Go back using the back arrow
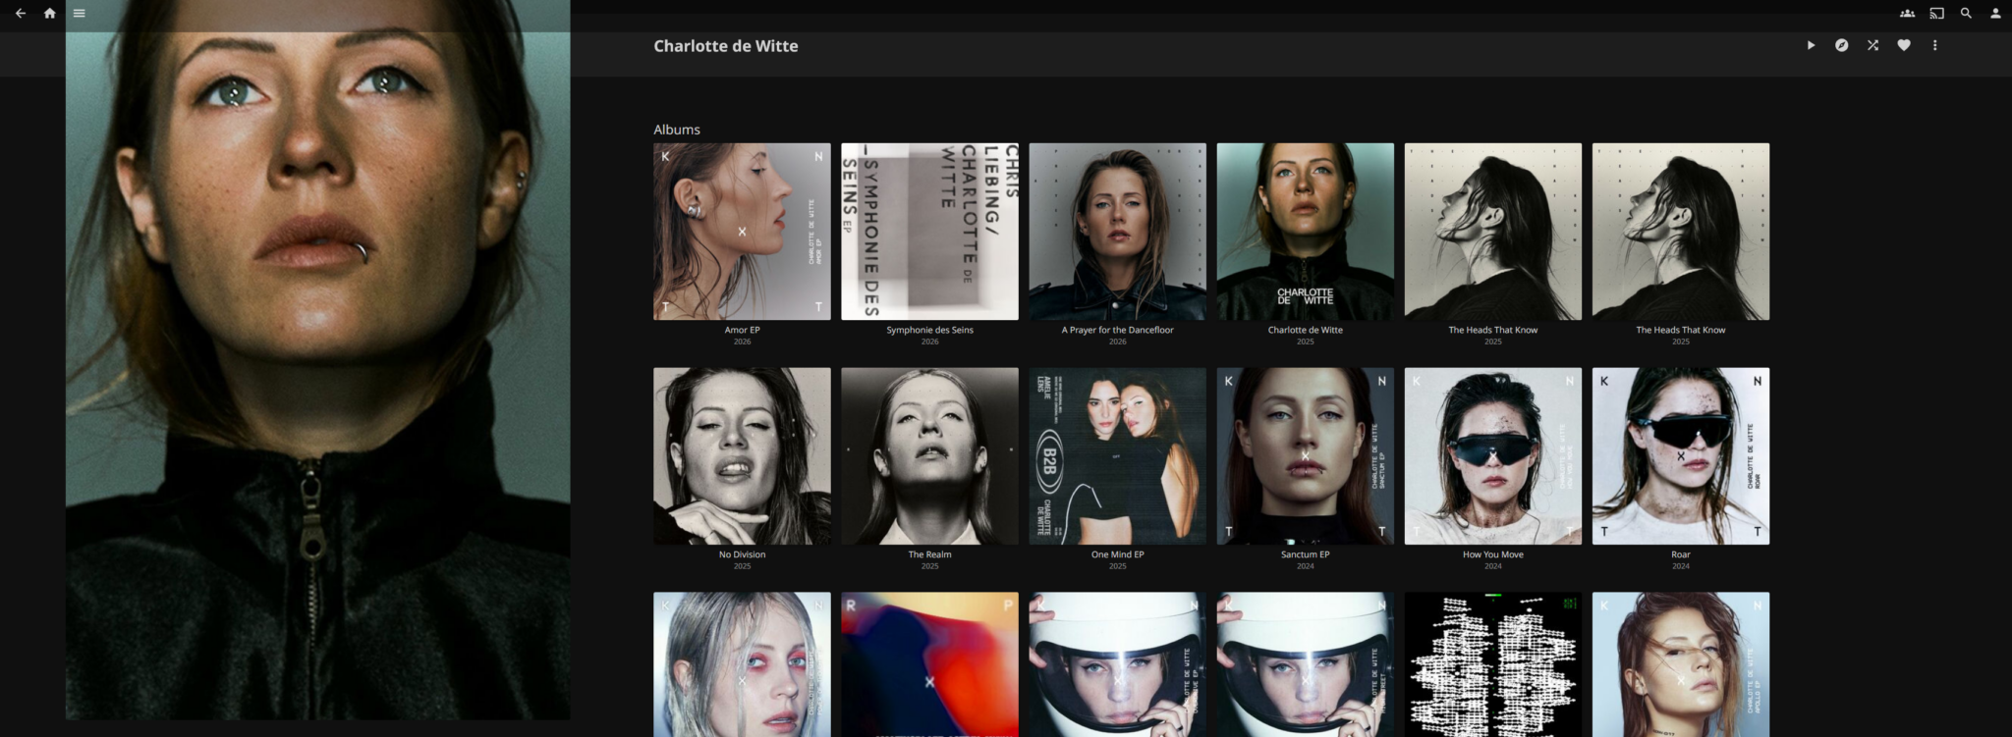Image resolution: width=2012 pixels, height=737 pixels. (x=21, y=14)
